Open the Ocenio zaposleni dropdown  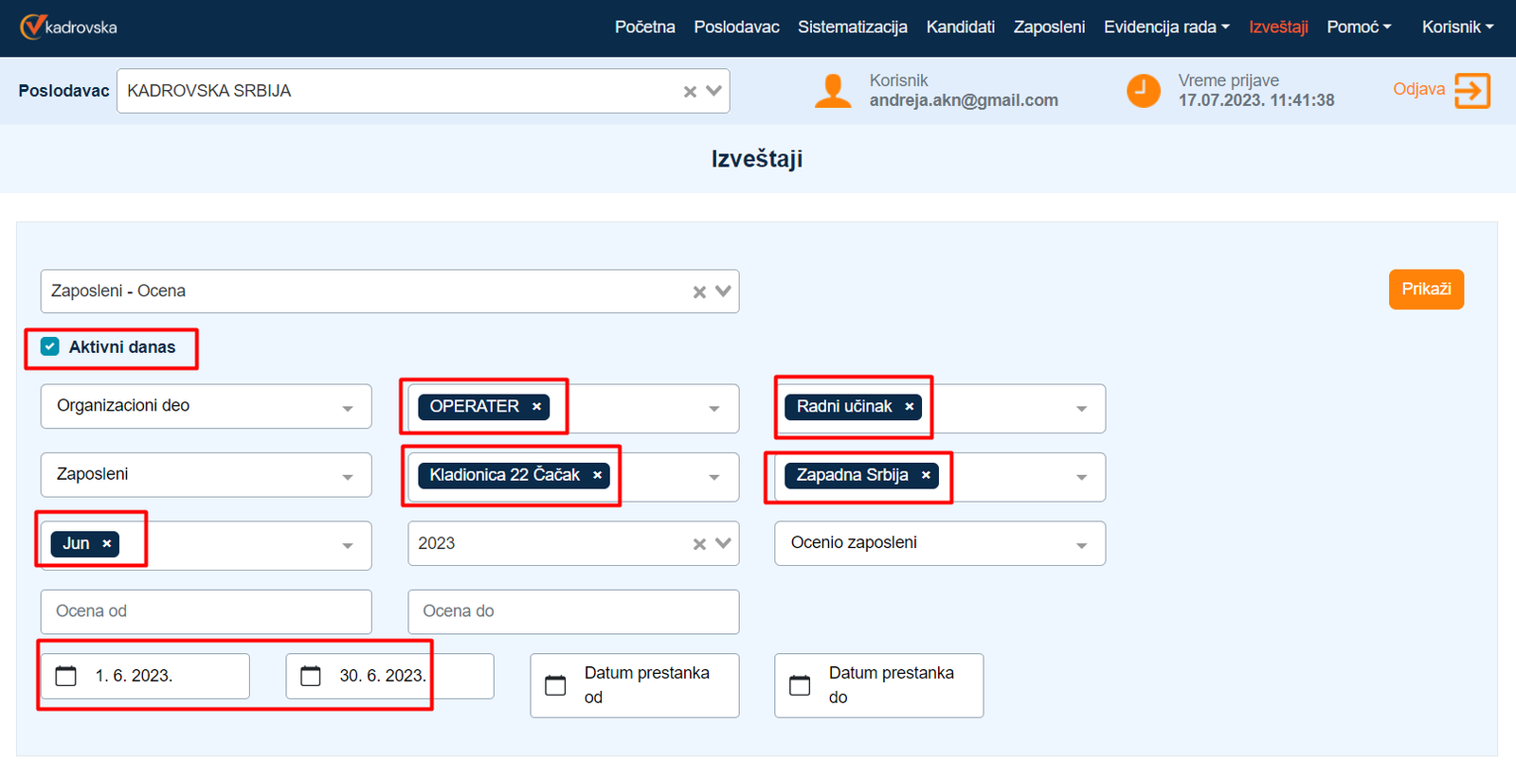1081,545
